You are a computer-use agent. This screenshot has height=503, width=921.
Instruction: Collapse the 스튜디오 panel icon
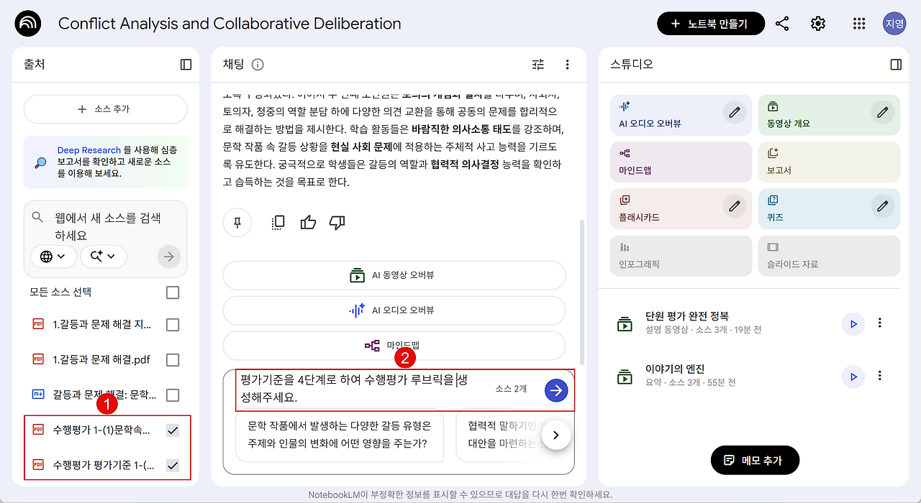pos(896,65)
